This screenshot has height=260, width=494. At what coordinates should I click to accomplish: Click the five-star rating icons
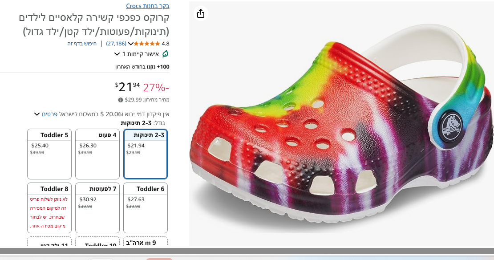(147, 44)
